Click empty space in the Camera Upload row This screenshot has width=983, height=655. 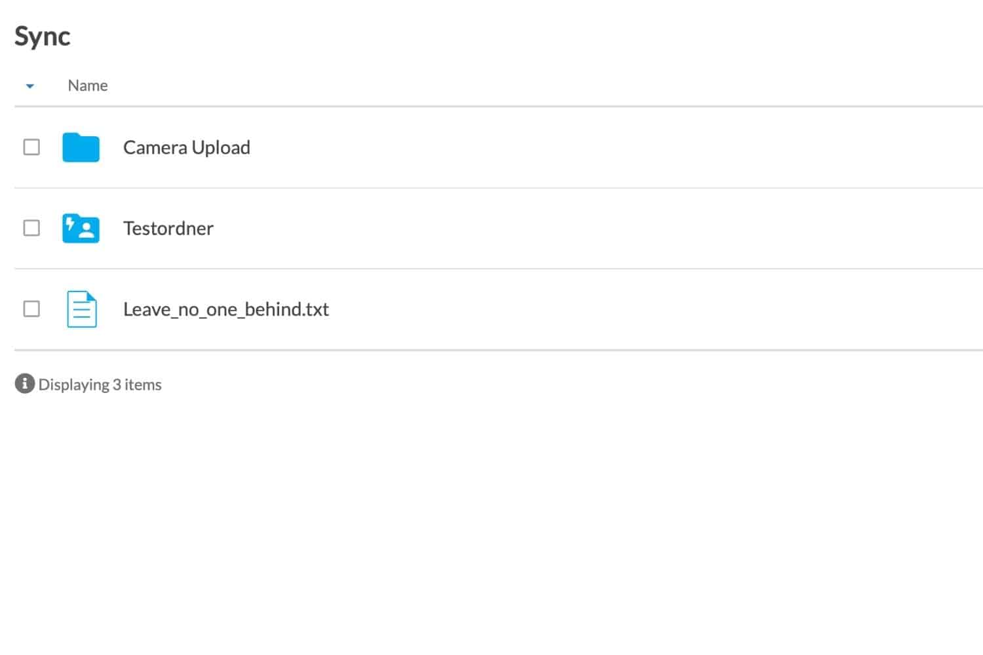click(616, 147)
